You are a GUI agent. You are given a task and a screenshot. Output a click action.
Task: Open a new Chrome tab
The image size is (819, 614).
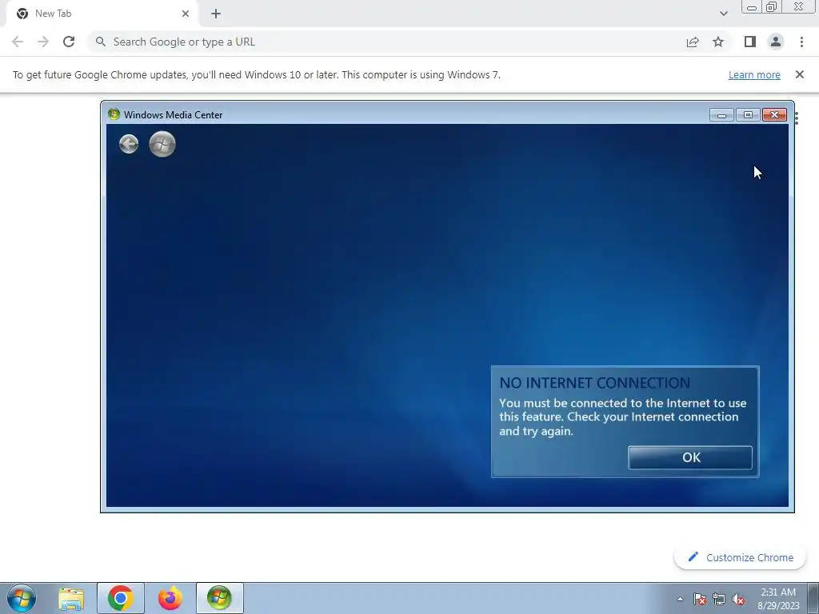(216, 14)
